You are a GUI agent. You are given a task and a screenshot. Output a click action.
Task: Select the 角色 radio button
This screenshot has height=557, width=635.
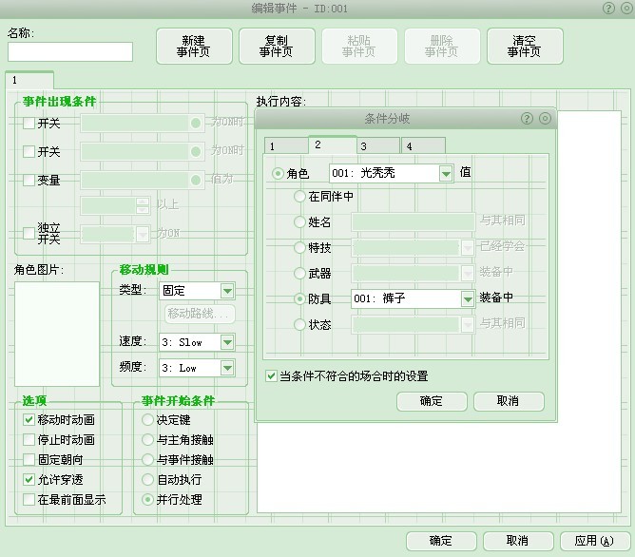coord(278,174)
